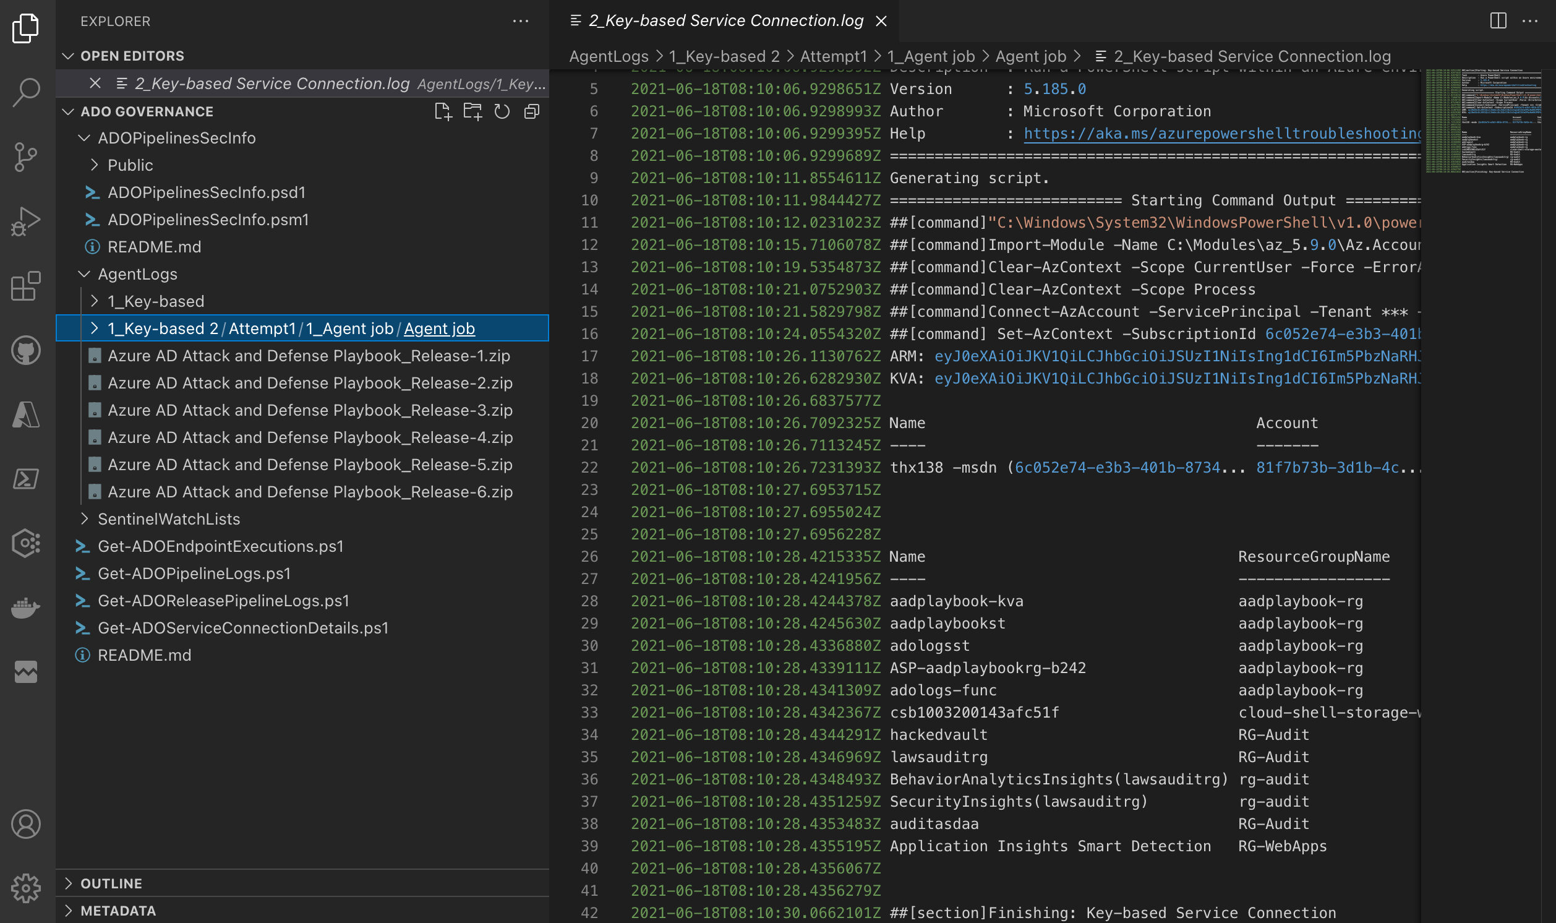
Task: Open the Search view in activity bar
Action: tap(25, 92)
